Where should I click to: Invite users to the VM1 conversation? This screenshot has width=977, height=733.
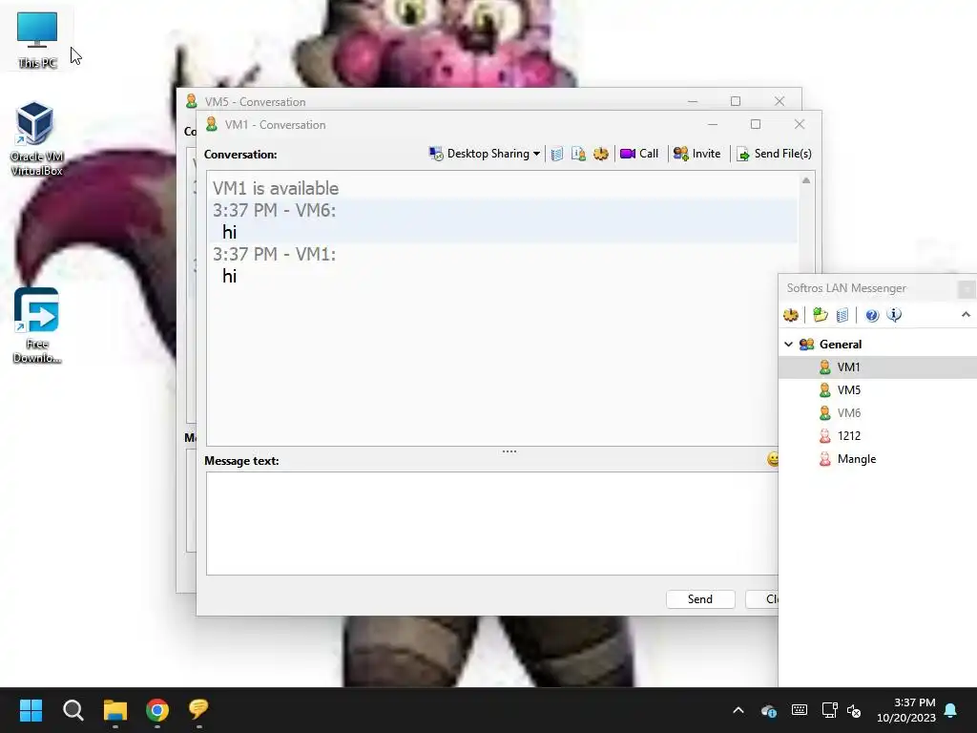(696, 154)
